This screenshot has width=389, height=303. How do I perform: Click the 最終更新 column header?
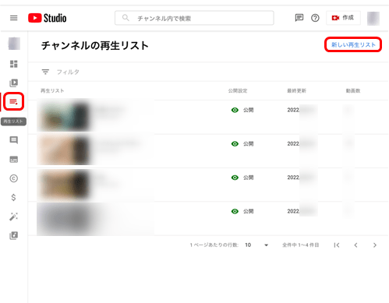pyautogui.click(x=296, y=90)
